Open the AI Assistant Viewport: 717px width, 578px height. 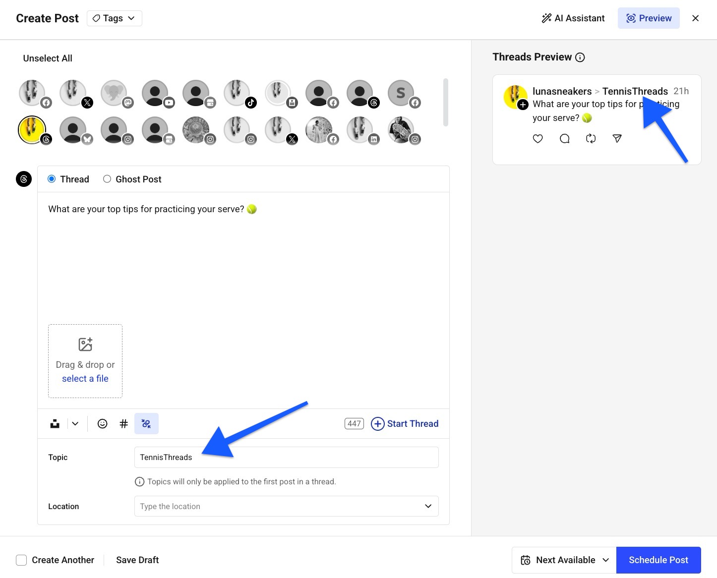(x=573, y=18)
